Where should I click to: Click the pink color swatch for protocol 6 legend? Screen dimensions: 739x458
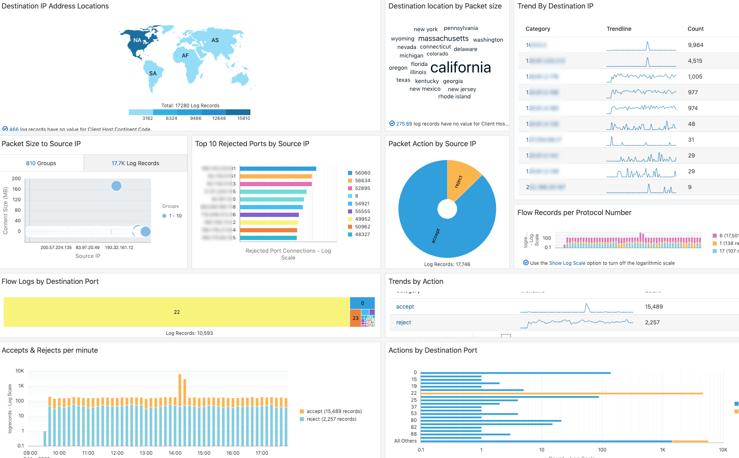714,235
